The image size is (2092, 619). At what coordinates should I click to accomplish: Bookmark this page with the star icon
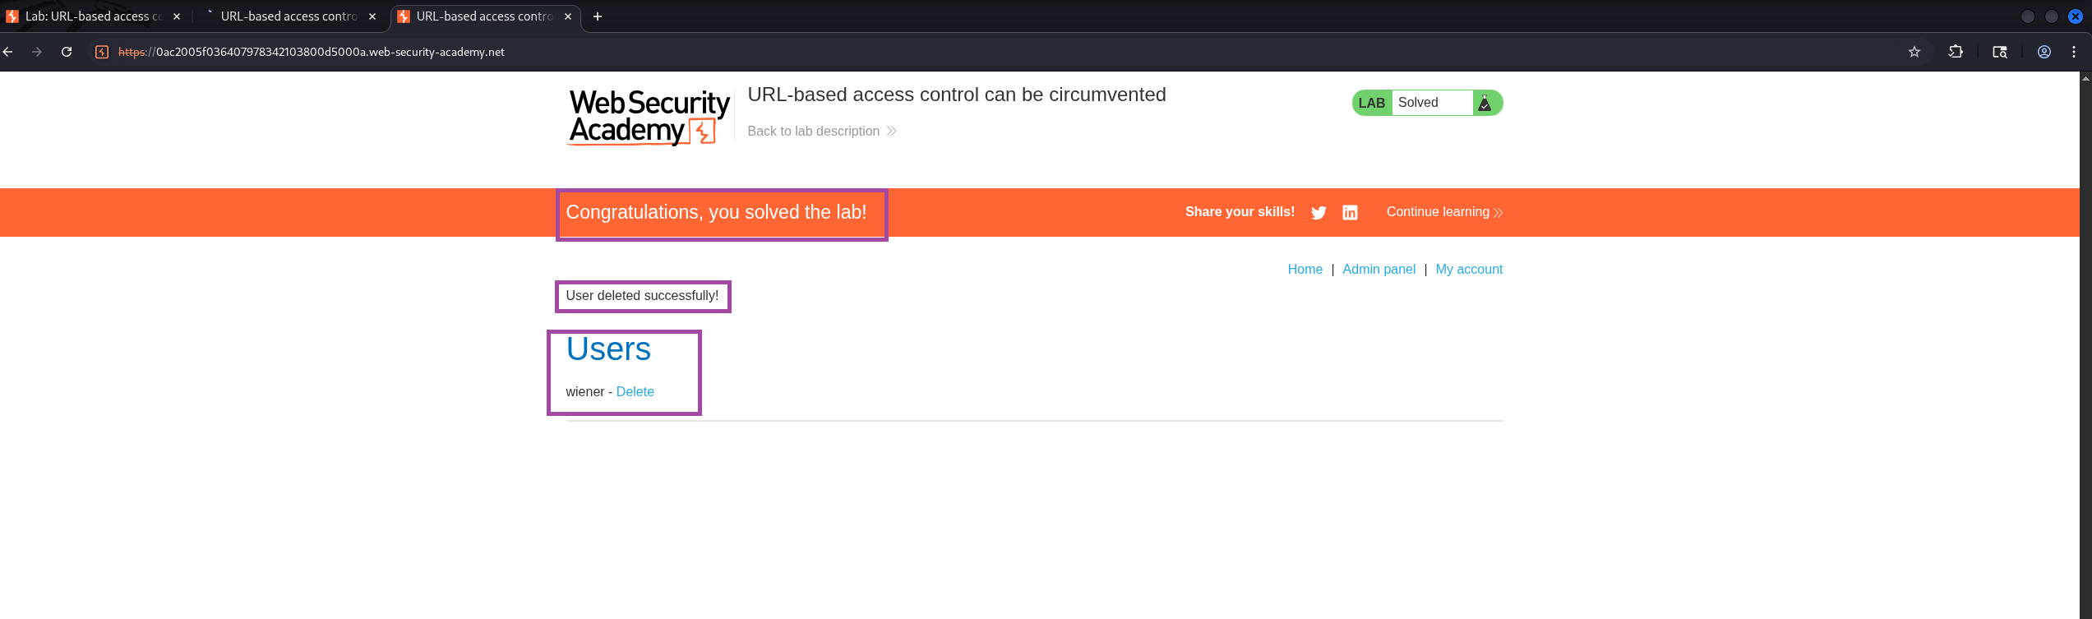pos(1914,52)
